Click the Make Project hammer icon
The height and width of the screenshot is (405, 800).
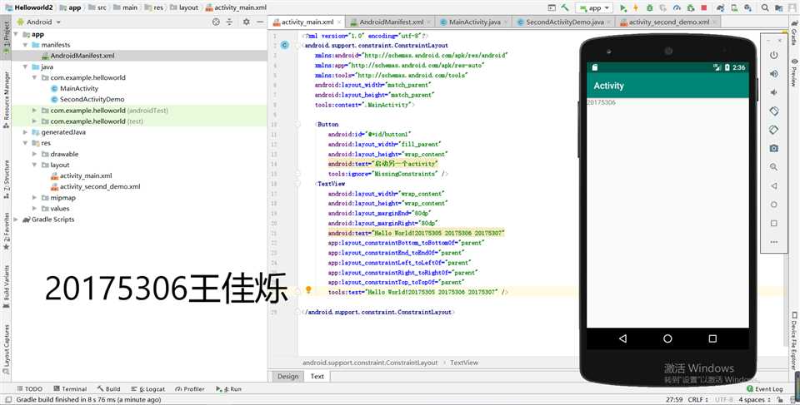(565, 7)
